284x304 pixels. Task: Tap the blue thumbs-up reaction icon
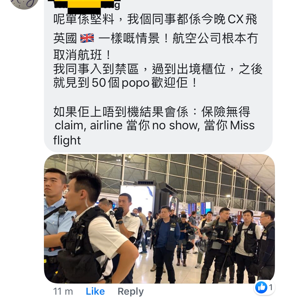(x=261, y=287)
